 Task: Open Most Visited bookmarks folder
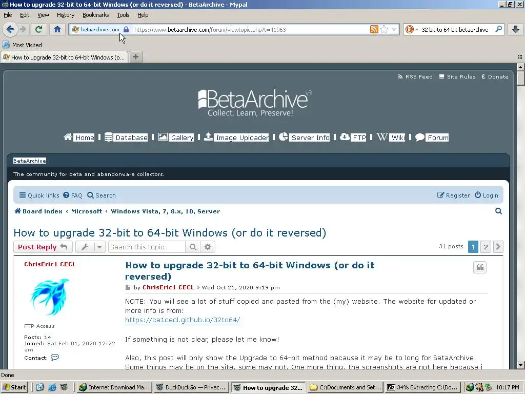(23, 45)
